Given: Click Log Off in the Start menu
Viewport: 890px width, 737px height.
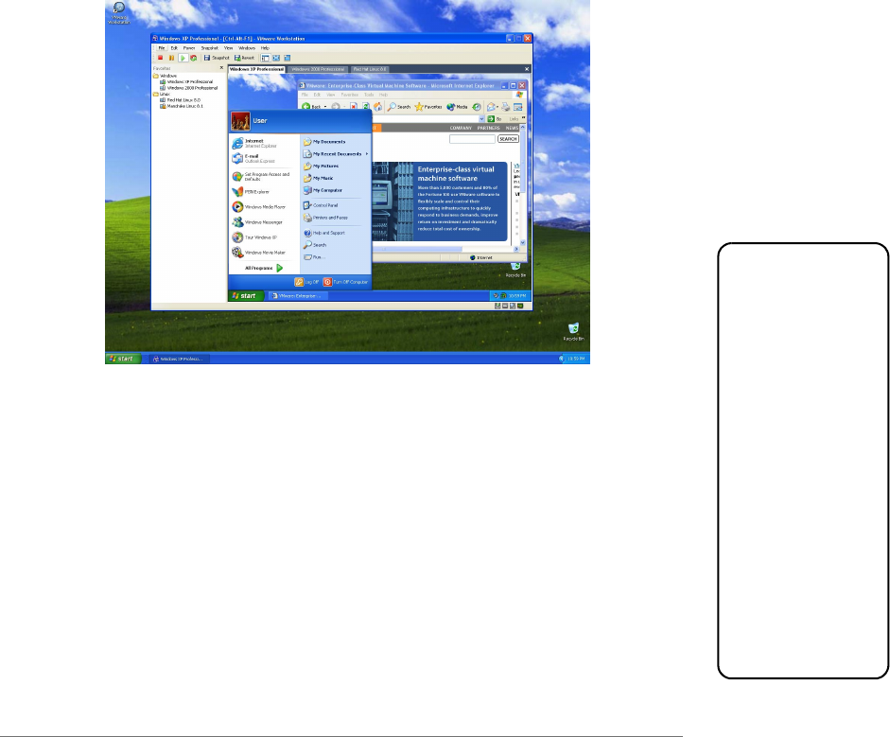Looking at the screenshot, I should [307, 282].
